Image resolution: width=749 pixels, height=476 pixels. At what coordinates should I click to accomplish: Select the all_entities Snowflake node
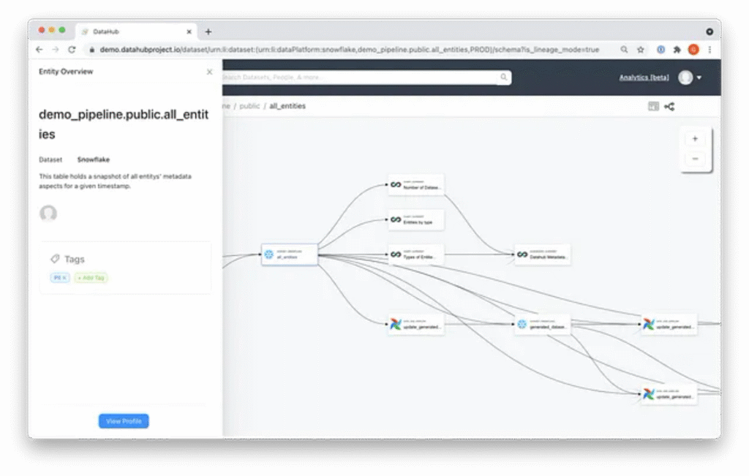tap(290, 254)
